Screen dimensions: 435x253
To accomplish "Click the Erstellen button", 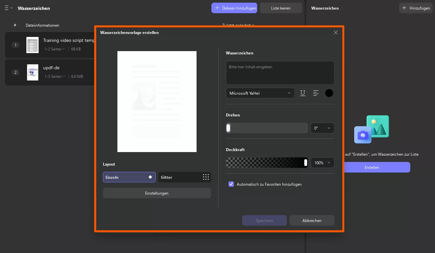I will tap(377, 167).
